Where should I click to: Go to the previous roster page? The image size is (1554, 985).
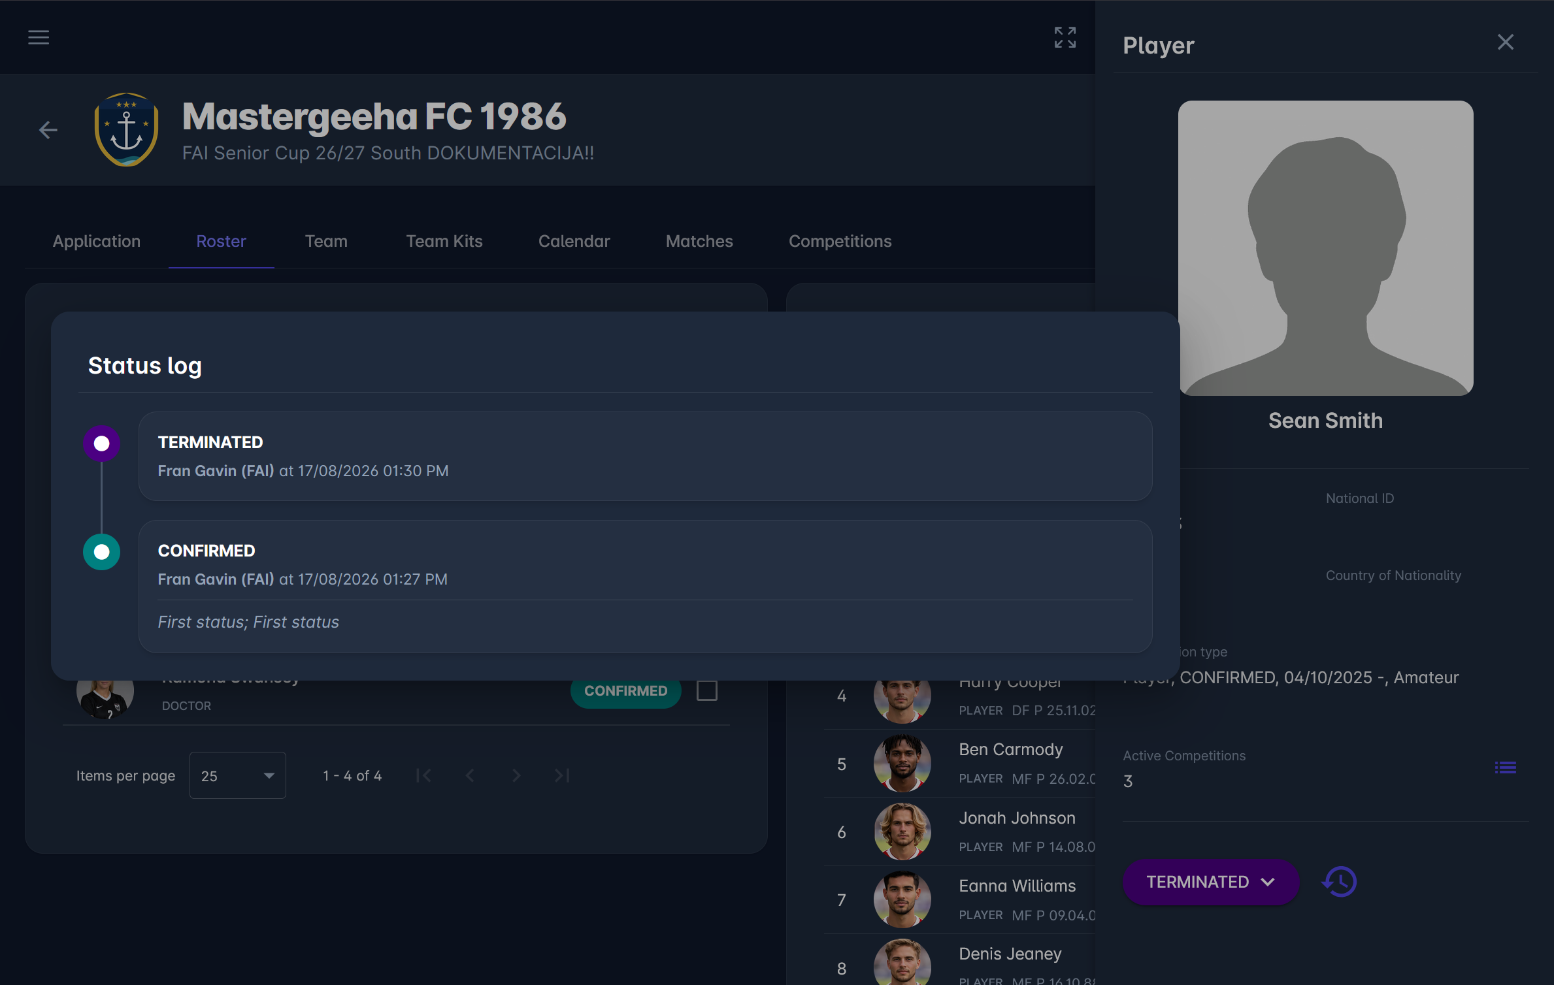(470, 775)
